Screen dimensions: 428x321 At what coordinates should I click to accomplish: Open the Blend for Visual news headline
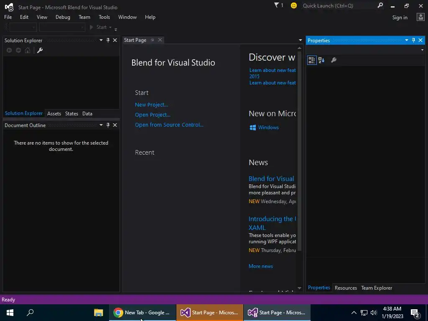tap(271, 179)
